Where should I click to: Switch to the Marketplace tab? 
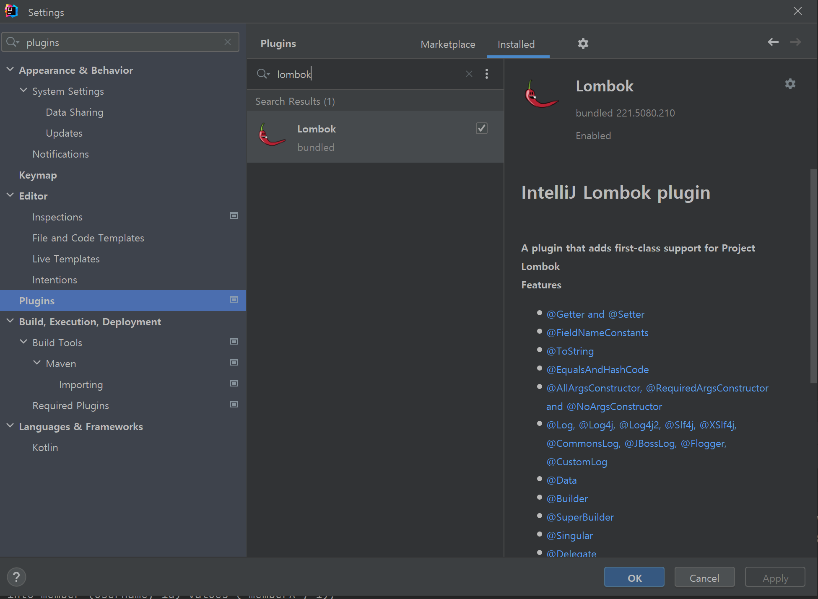[448, 44]
